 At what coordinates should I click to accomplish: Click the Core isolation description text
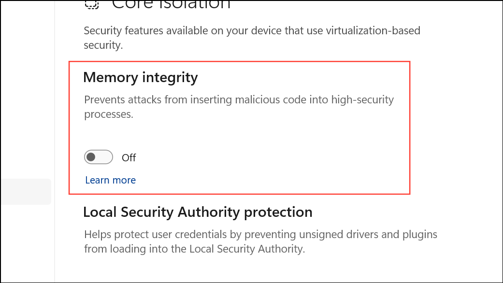pos(251,38)
